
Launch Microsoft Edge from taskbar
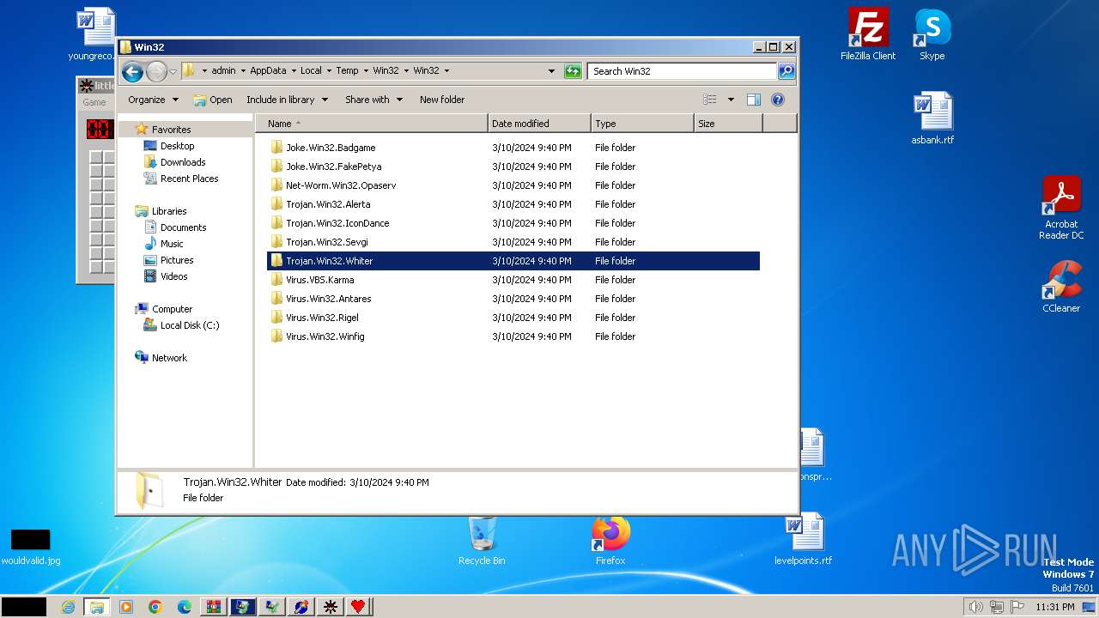point(185,607)
